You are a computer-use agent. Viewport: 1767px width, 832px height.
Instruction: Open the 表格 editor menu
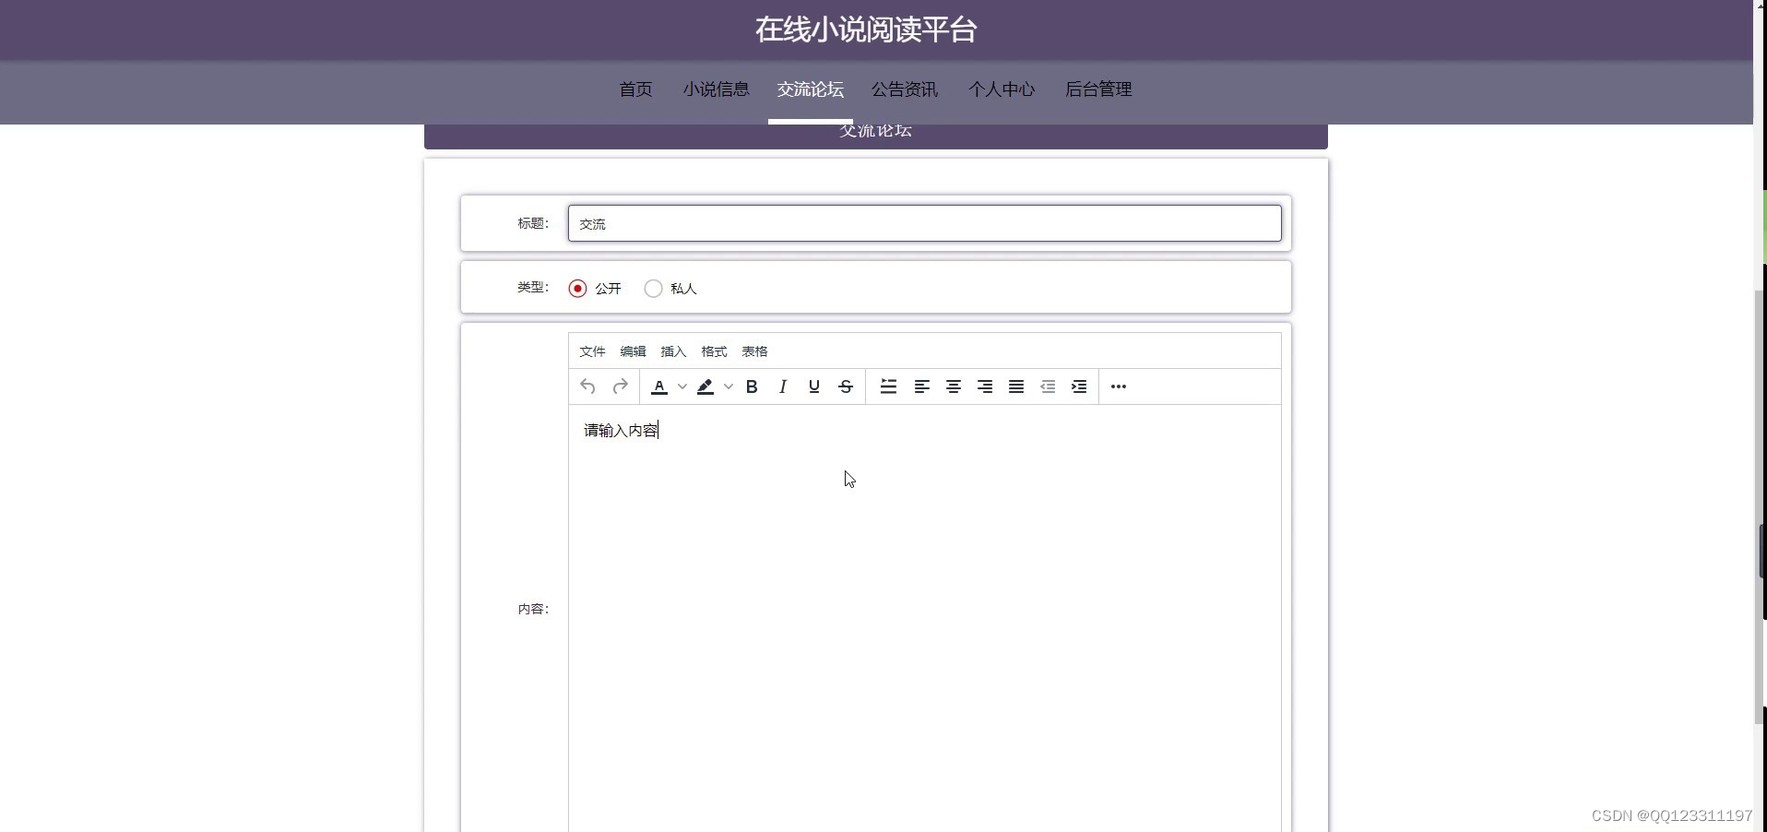click(754, 351)
